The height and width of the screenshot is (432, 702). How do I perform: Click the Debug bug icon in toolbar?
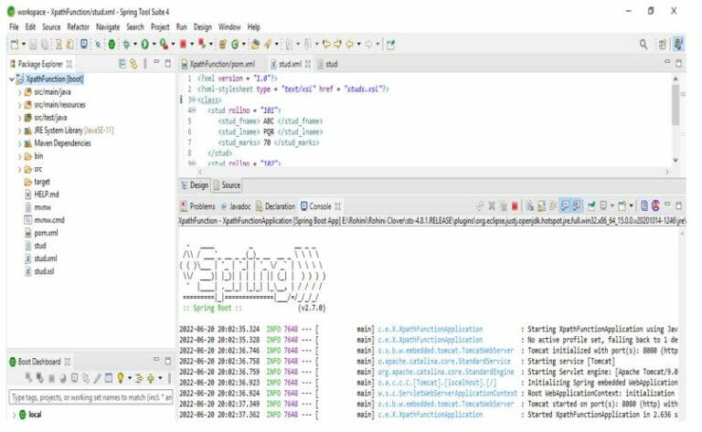(126, 44)
